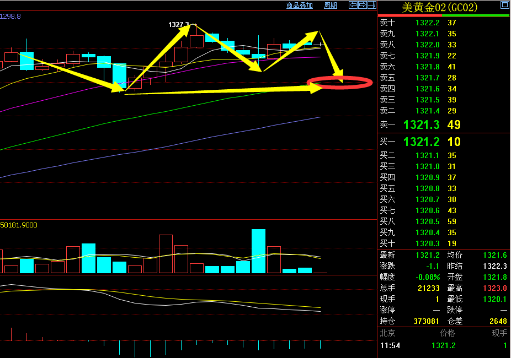Open the 商品叠加 overlay link
The height and width of the screenshot is (358, 511).
click(x=300, y=6)
